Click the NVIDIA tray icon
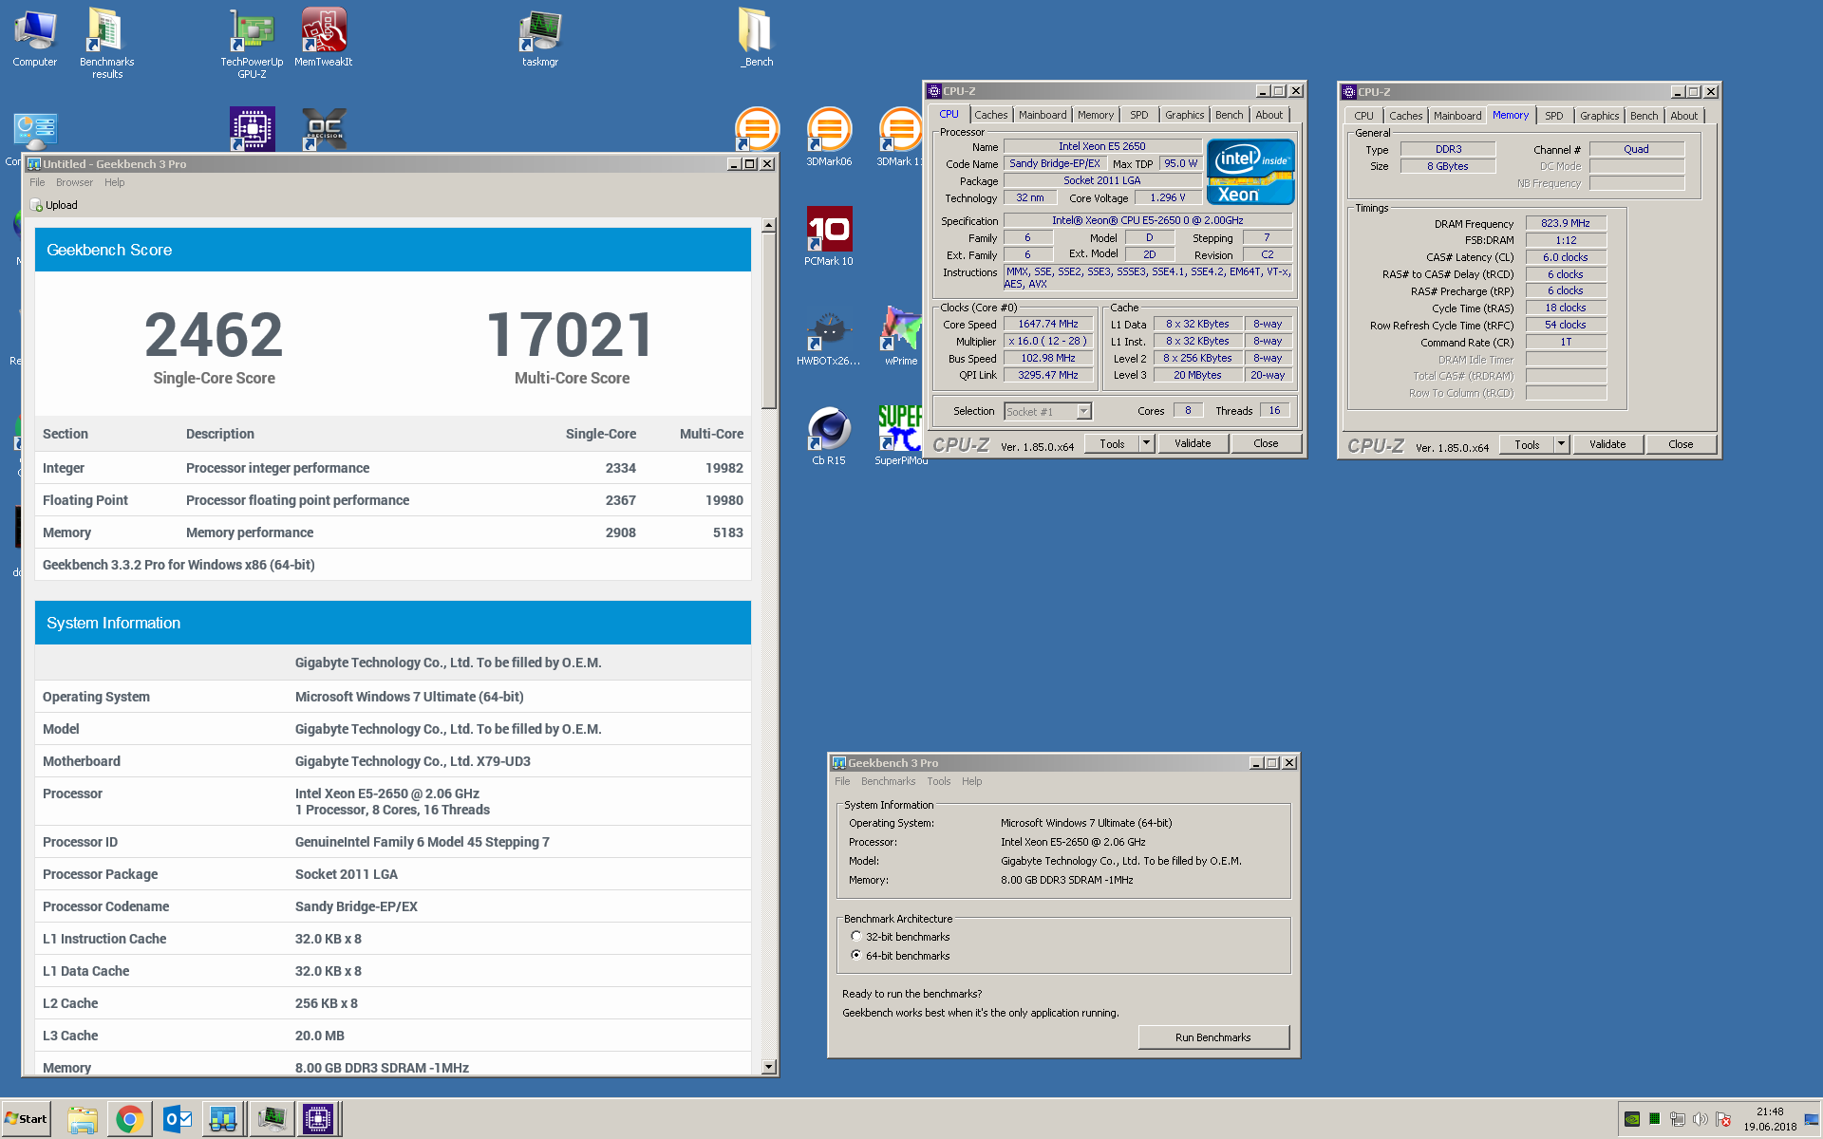Viewport: 1823px width, 1139px height. click(1632, 1119)
